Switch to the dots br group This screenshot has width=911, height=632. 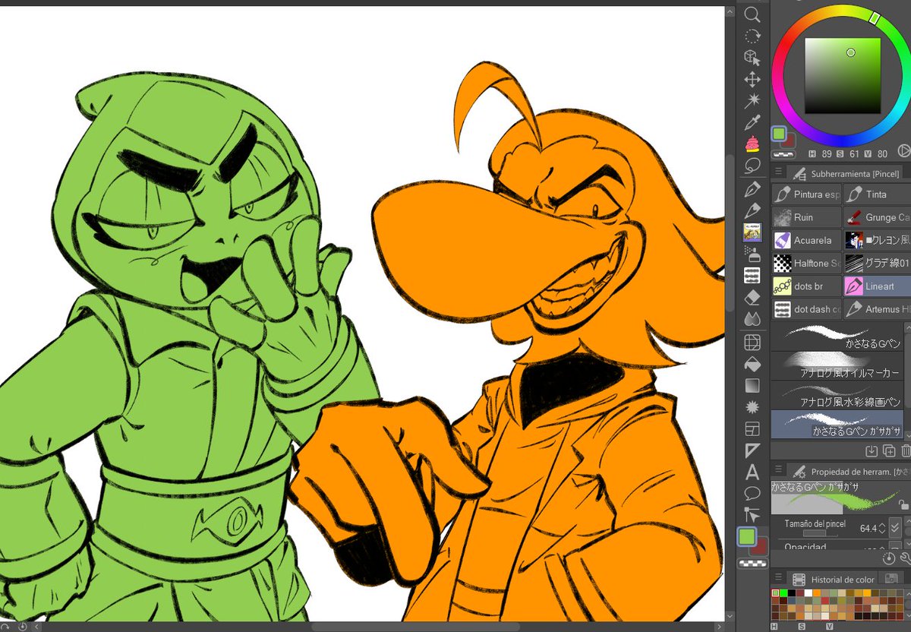point(806,286)
